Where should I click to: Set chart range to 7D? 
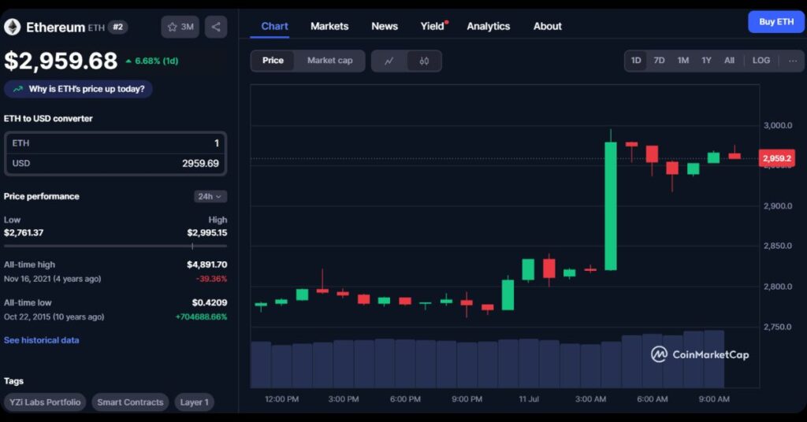tap(659, 61)
